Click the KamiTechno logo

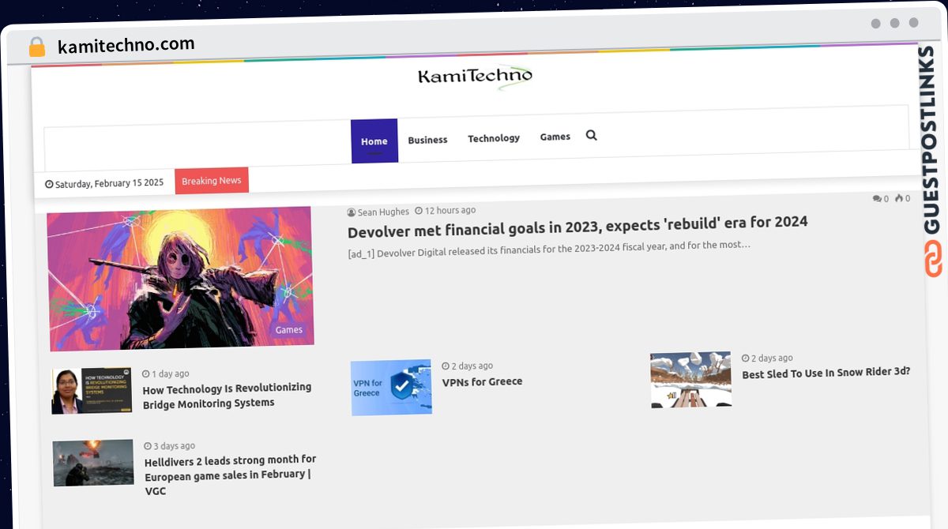(x=475, y=77)
